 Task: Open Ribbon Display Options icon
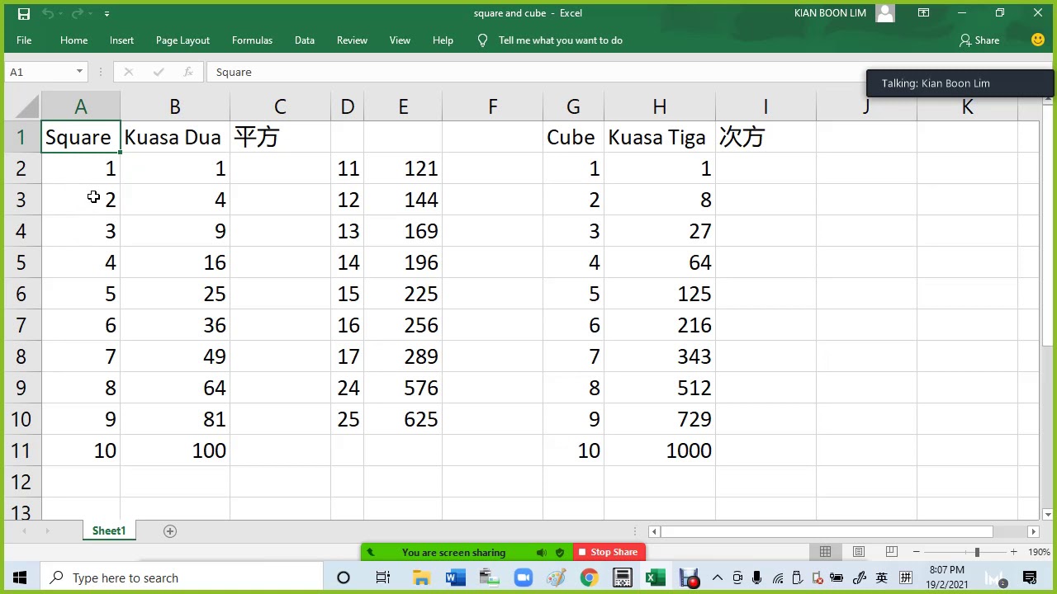tap(923, 13)
